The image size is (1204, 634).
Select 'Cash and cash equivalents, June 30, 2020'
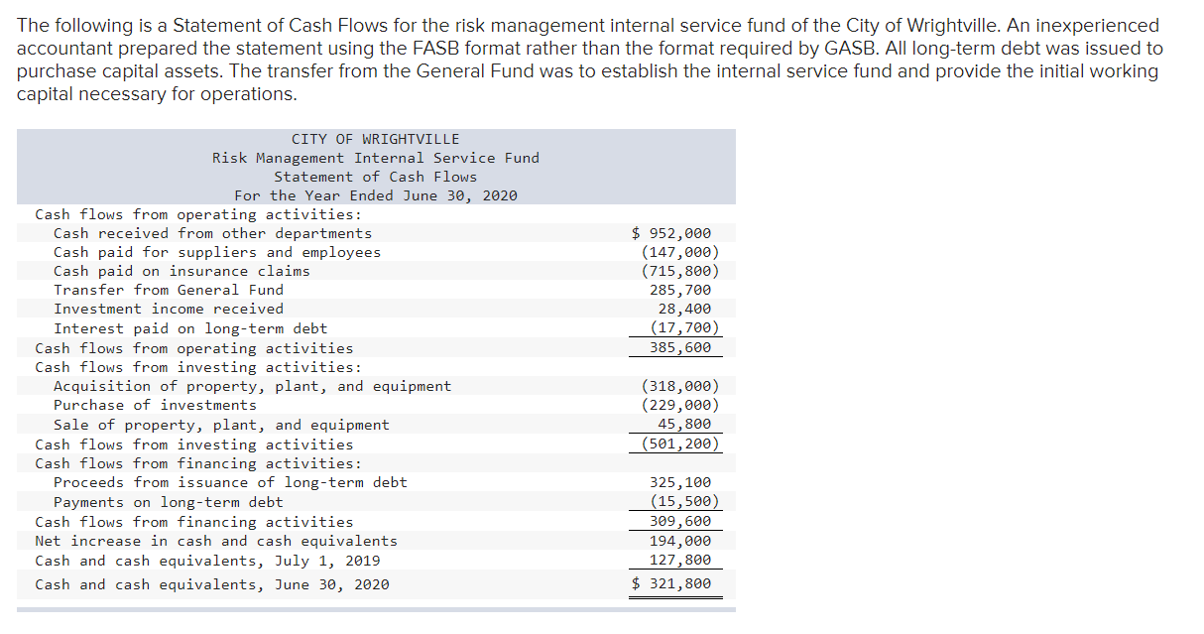(212, 584)
